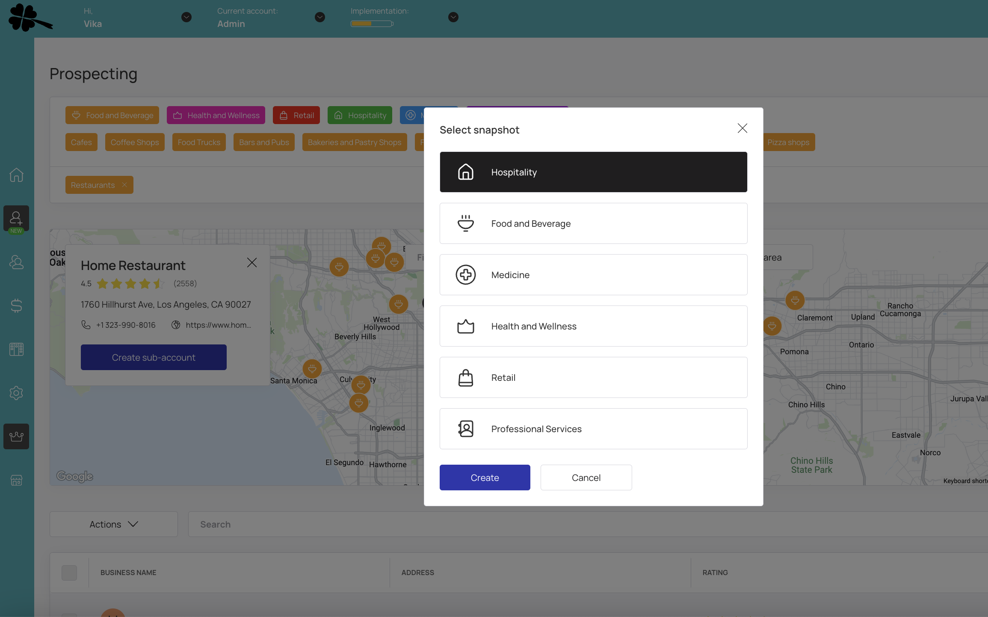Open the prospecting add-user sidebar icon
Screen dimensions: 988x617
click(16, 218)
